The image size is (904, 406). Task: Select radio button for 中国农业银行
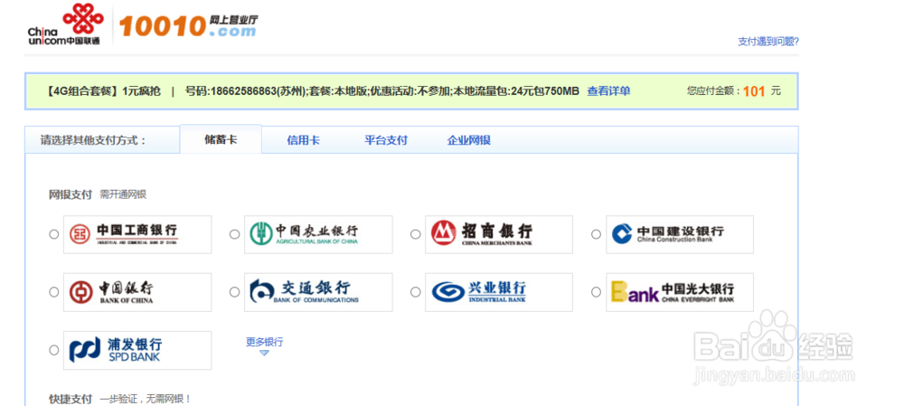235,234
